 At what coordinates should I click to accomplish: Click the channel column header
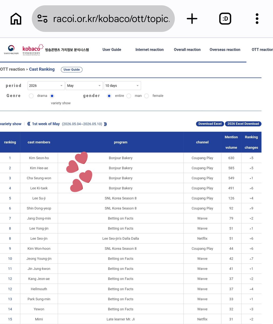pyautogui.click(x=202, y=142)
